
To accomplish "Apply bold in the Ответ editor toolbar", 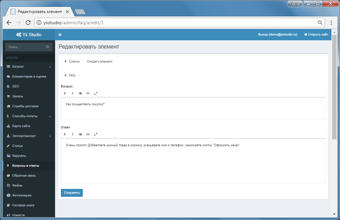I will pyautogui.click(x=65, y=134).
